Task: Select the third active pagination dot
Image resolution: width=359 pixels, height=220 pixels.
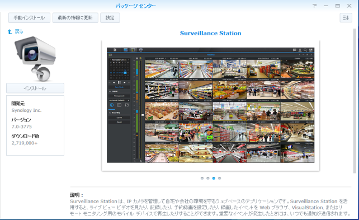Action: pos(214,178)
